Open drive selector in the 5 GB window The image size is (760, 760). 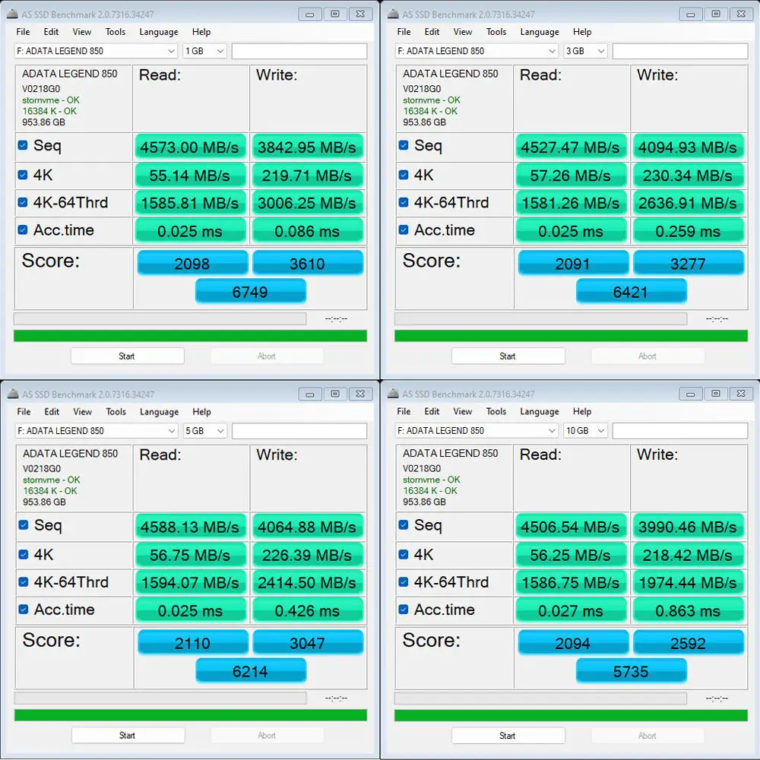coord(97,430)
